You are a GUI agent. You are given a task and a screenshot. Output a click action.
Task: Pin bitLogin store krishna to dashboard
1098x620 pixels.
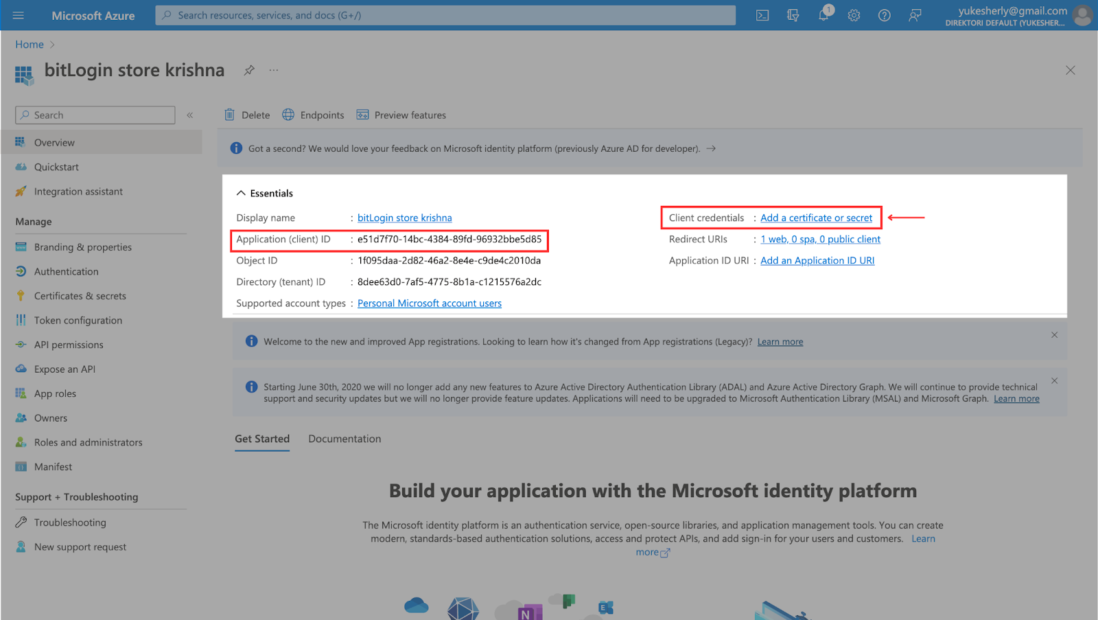[x=249, y=70]
